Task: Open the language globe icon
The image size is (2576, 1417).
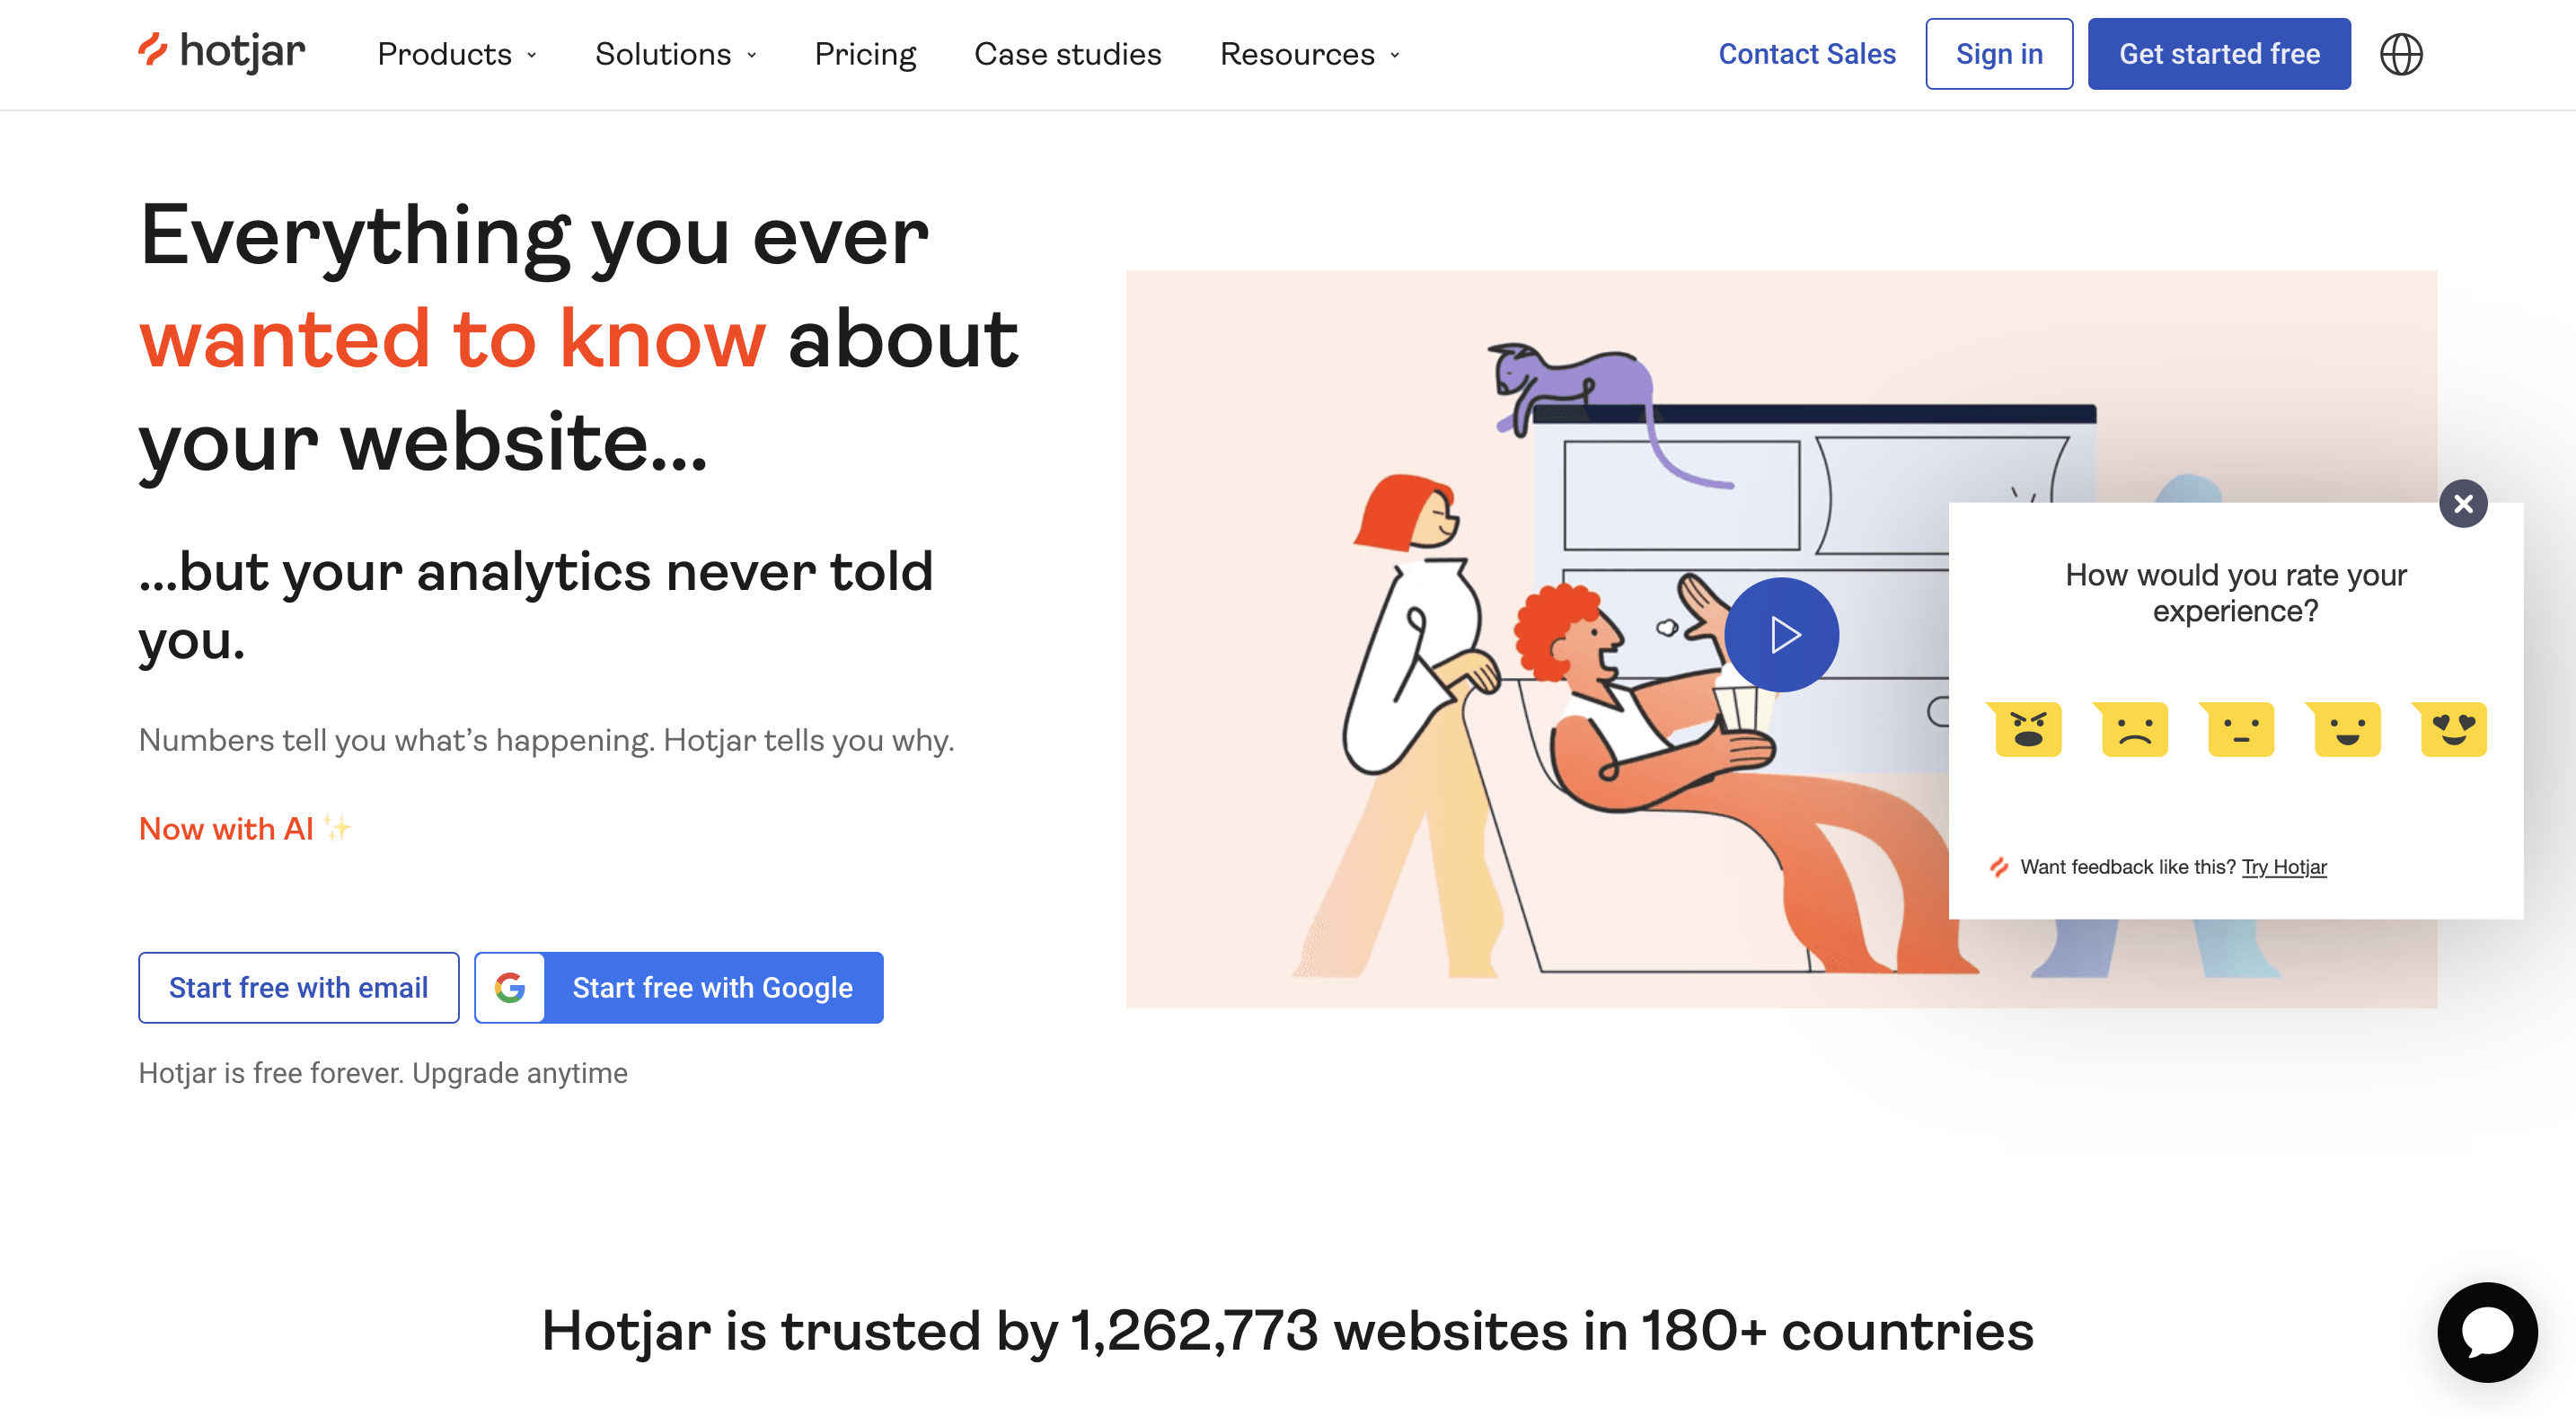Action: coord(2400,54)
